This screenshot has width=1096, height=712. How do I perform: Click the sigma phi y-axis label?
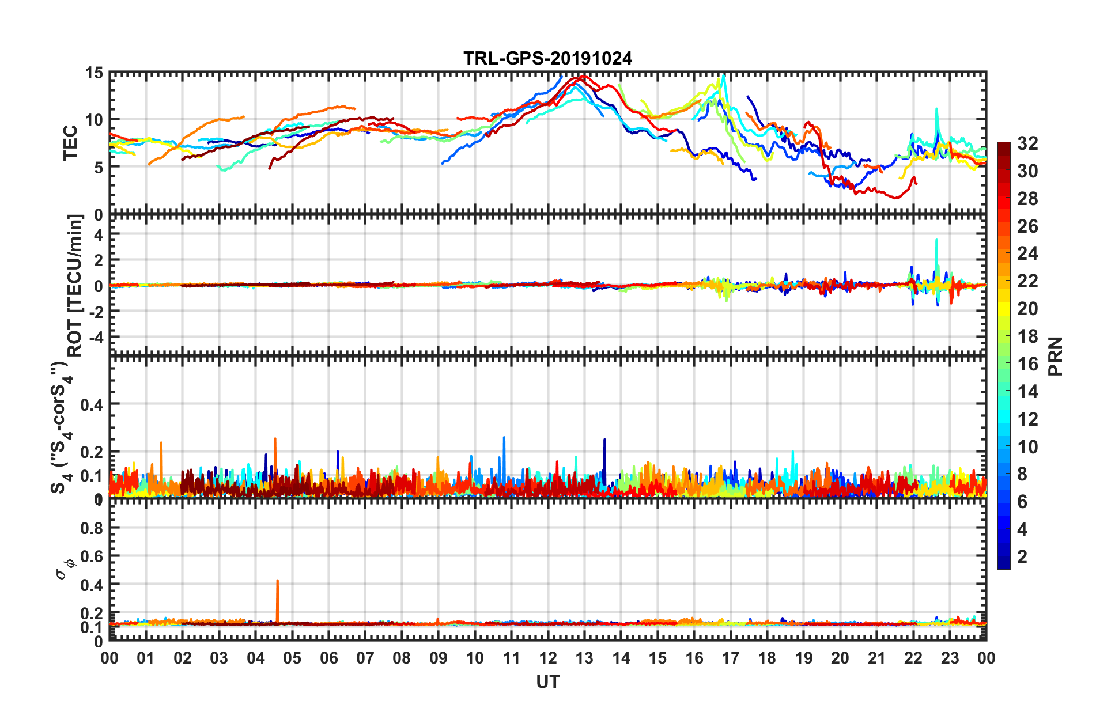(65, 569)
